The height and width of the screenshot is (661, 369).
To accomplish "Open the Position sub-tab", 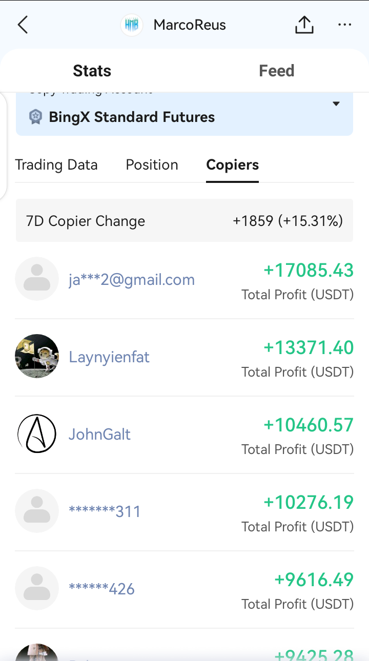I will pos(152,165).
